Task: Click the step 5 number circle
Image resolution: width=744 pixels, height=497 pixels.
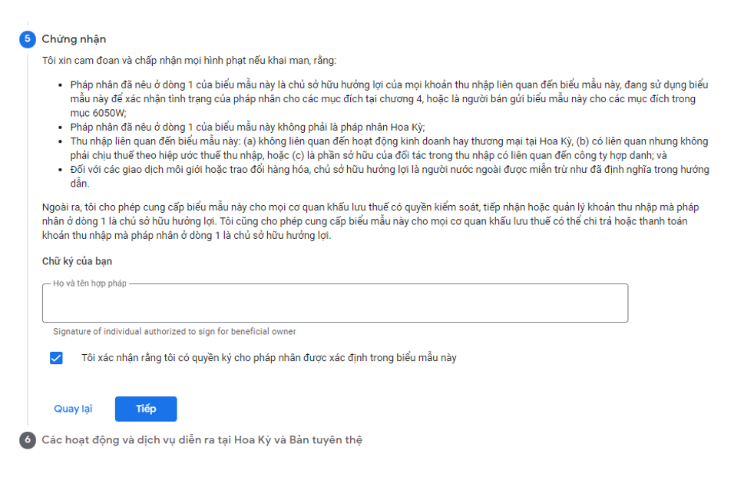Action: click(x=28, y=39)
